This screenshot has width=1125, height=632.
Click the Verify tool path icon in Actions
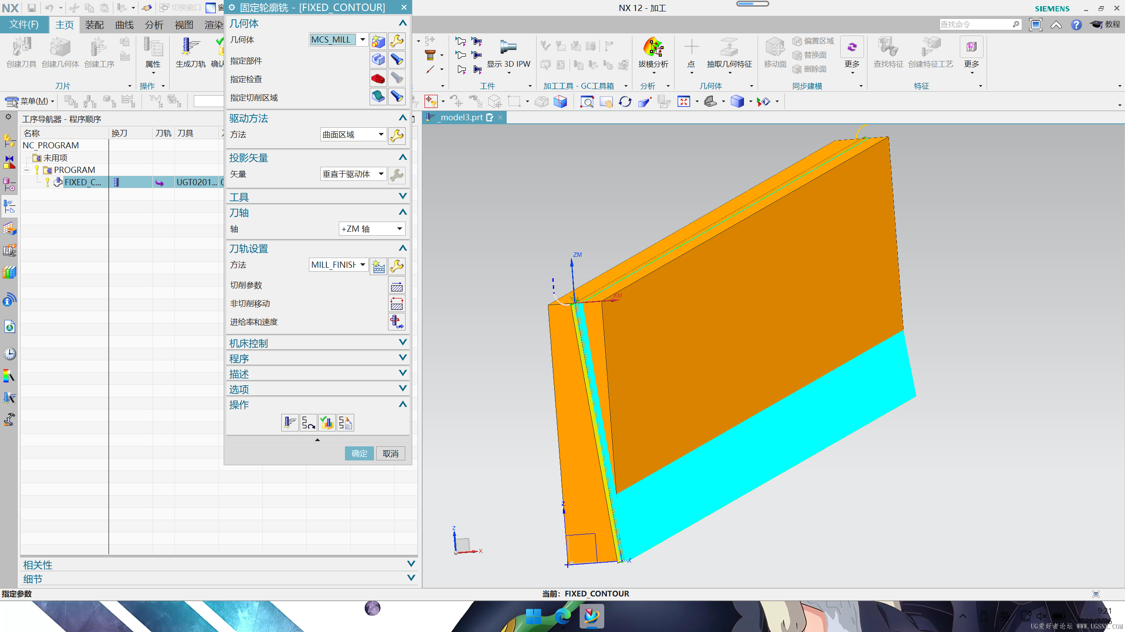click(327, 423)
